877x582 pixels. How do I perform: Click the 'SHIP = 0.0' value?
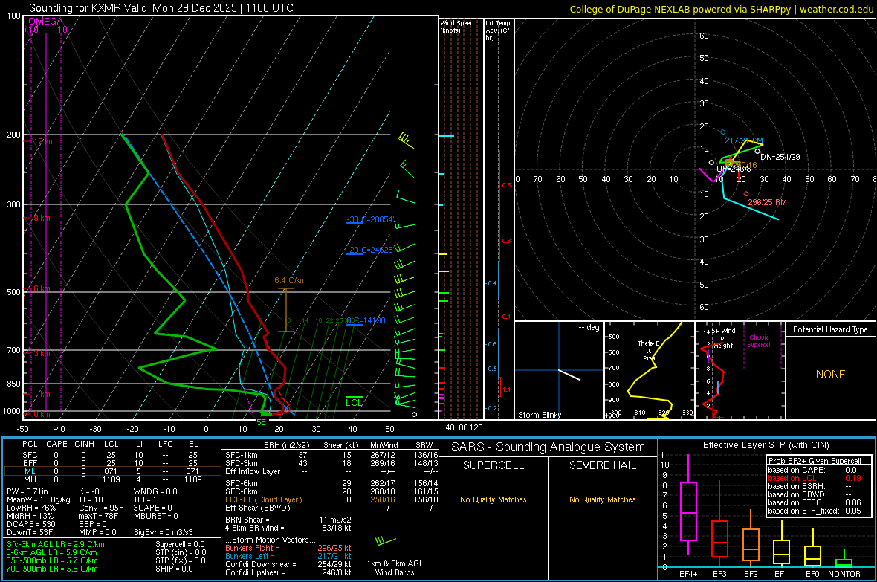click(174, 569)
